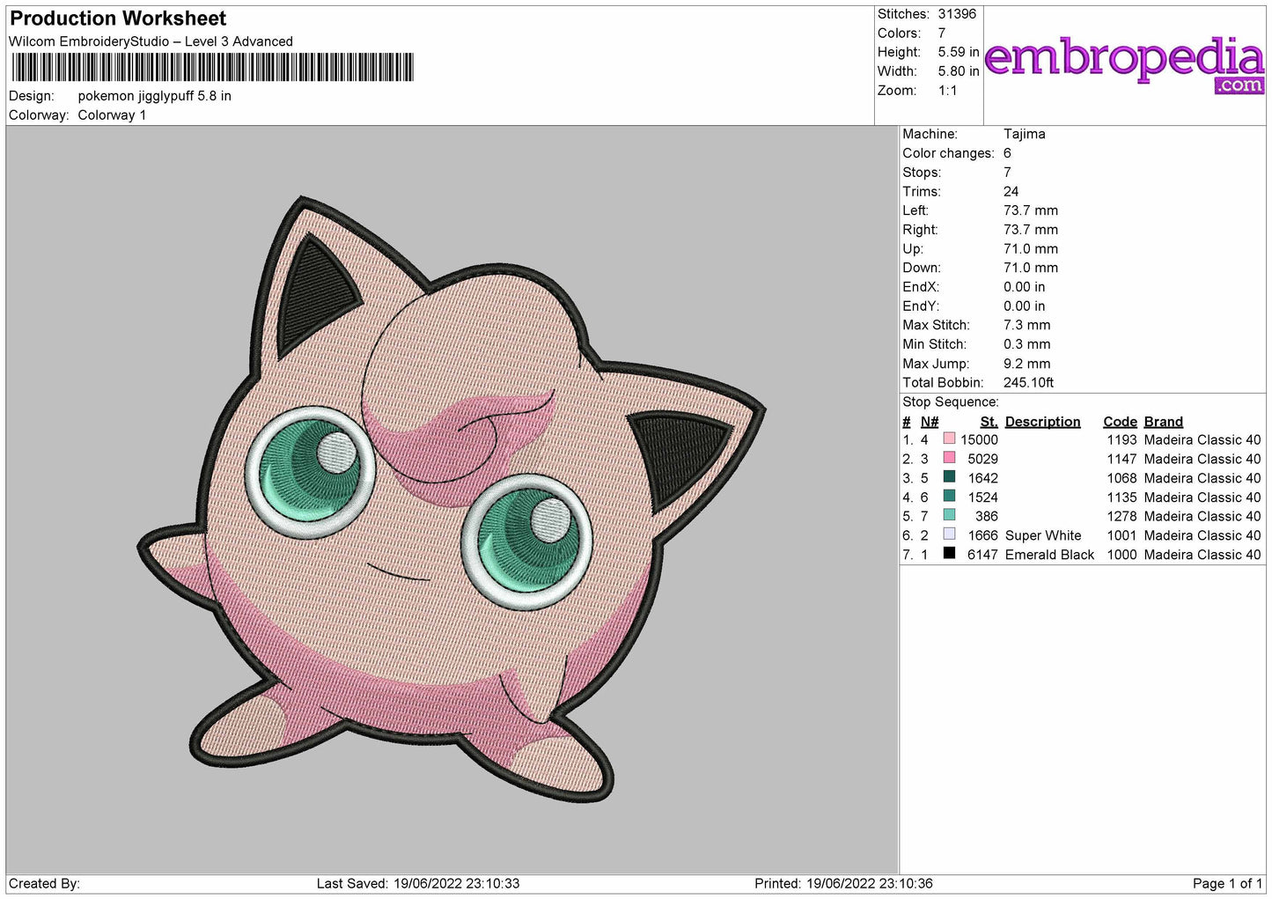Click the 'Production Worksheet' title
Screen dimensions: 1272x899
coord(118,18)
